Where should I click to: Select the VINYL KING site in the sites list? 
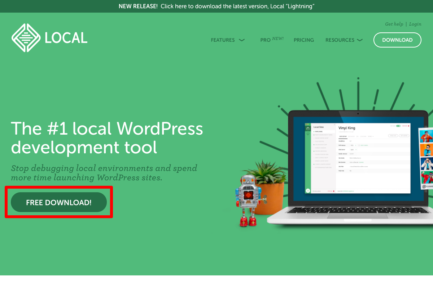point(319,131)
